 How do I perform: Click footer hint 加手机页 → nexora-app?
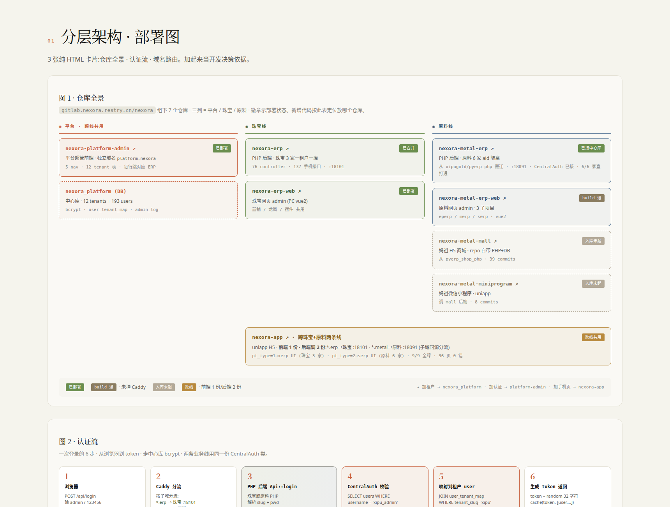click(579, 387)
